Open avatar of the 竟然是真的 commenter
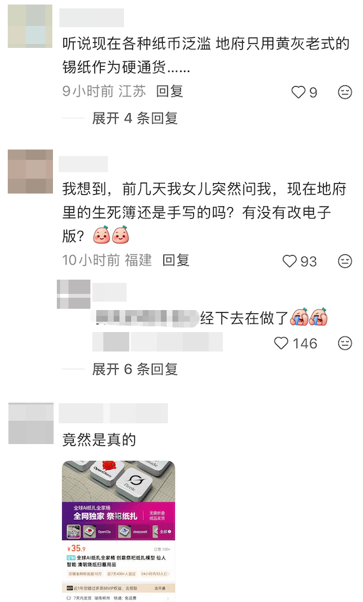This screenshot has width=363, height=602. [30, 423]
